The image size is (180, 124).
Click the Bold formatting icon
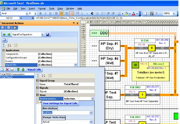[x=40, y=14]
